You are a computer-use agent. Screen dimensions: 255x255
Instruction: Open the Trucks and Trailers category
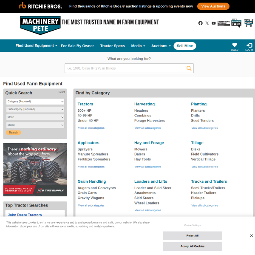click(209, 181)
